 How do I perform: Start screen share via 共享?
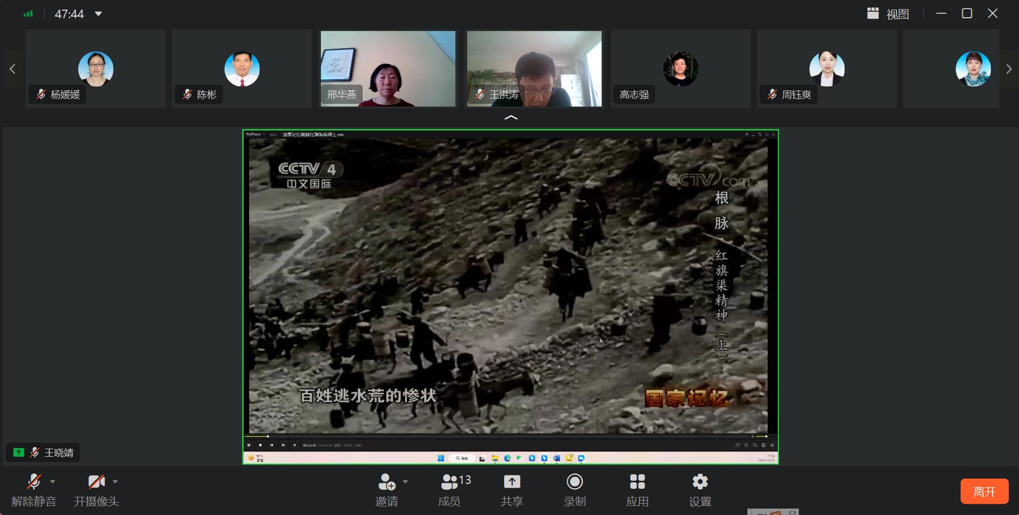coord(512,490)
